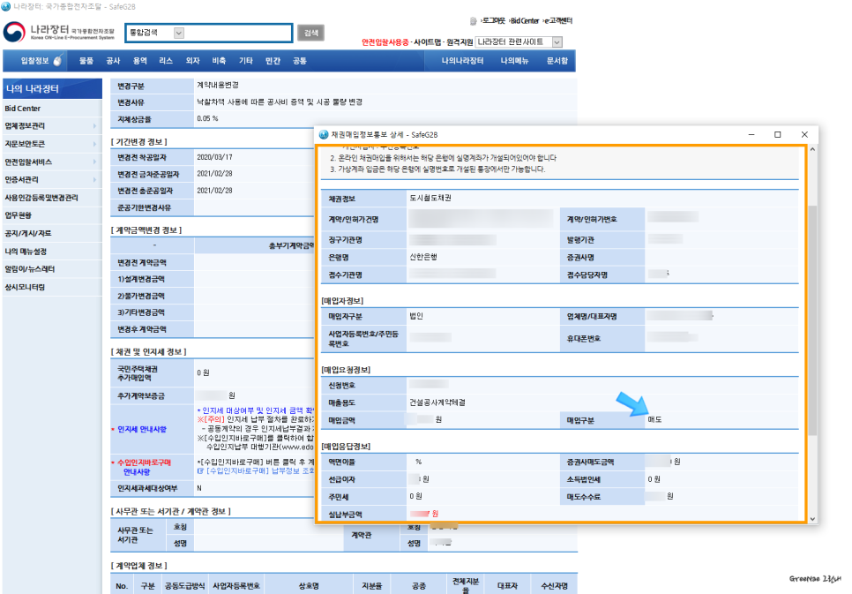
Task: Open the 사이트맵 link
Action: [x=427, y=41]
